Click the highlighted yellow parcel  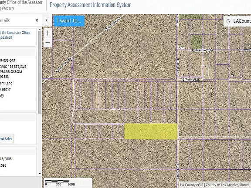tap(151, 131)
